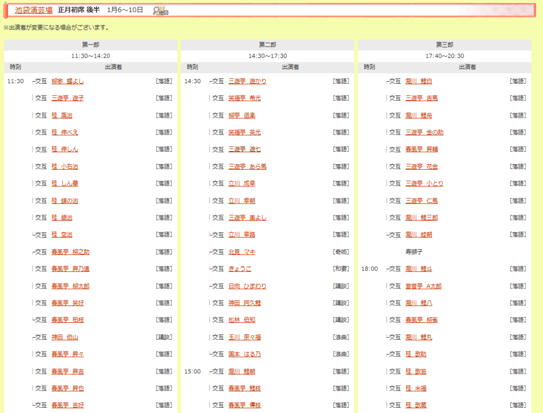Image resolution: width=543 pixels, height=413 pixels.
Task: Click 桂 米福 link
Action: click(416, 388)
